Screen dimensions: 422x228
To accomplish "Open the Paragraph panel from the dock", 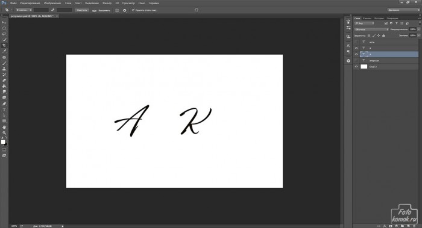I will click(348, 52).
